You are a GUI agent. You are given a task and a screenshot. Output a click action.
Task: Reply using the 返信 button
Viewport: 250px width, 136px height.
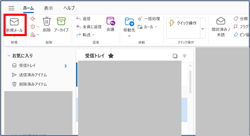tap(83, 19)
